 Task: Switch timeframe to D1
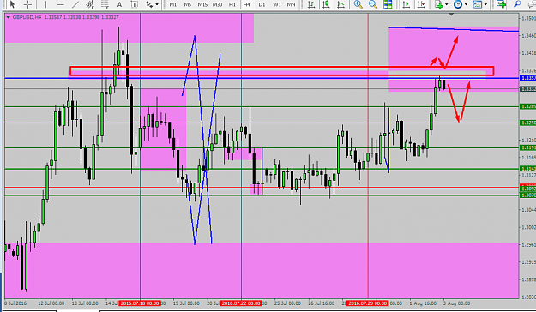pos(262,4)
